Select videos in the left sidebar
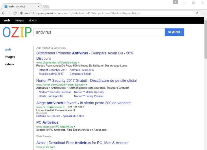 (x=10, y=64)
